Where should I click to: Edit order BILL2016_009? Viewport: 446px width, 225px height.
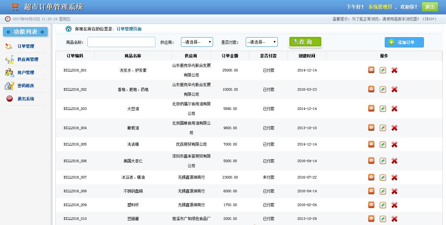point(383,205)
